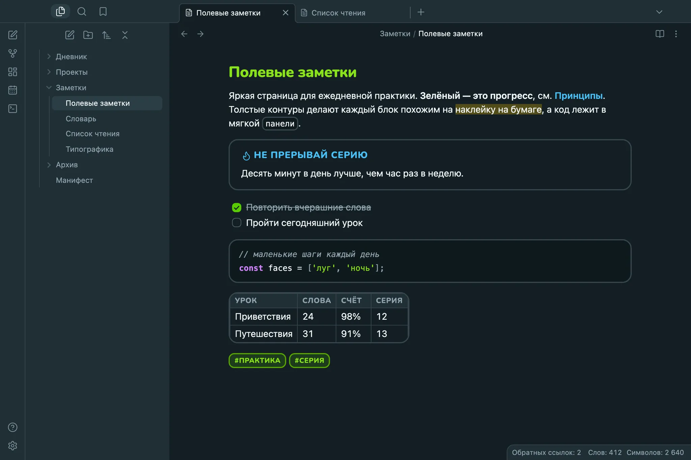This screenshot has height=460, width=691.
Task: Click #ПРАКТИКА tag
Action: click(257, 361)
